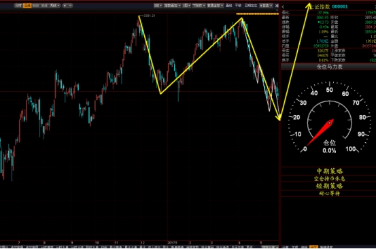Open the 区间统计 range statistics tool
The width and height of the screenshot is (376, 249).
[251, 5]
